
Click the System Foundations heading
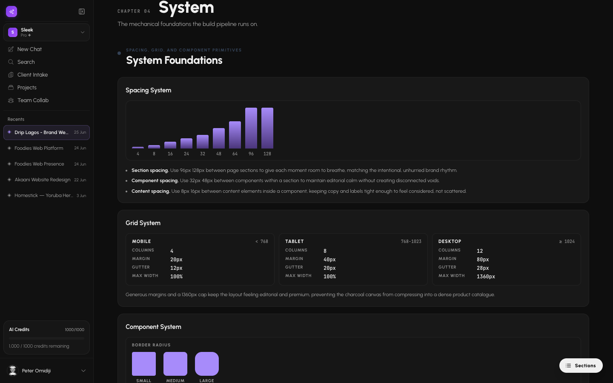(174, 60)
